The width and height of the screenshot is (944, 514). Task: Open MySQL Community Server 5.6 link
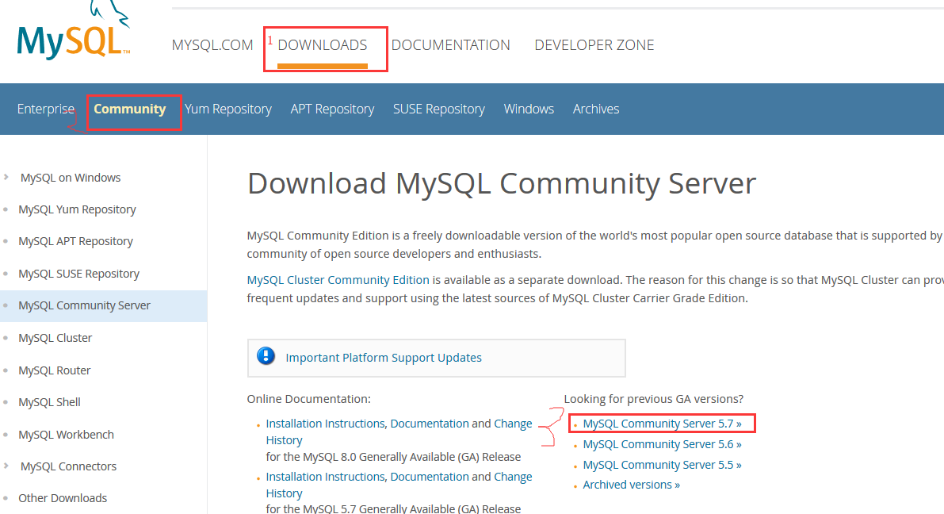(x=662, y=444)
